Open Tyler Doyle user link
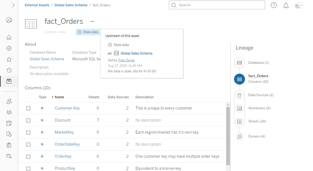This screenshot has width=313, height=171. pyautogui.click(x=127, y=60)
